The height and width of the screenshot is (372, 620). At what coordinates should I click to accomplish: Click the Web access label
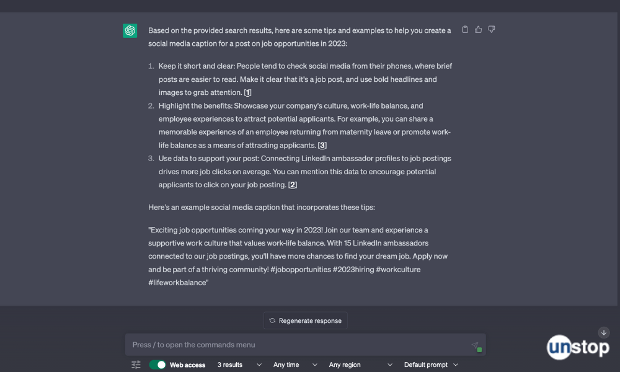coord(187,365)
